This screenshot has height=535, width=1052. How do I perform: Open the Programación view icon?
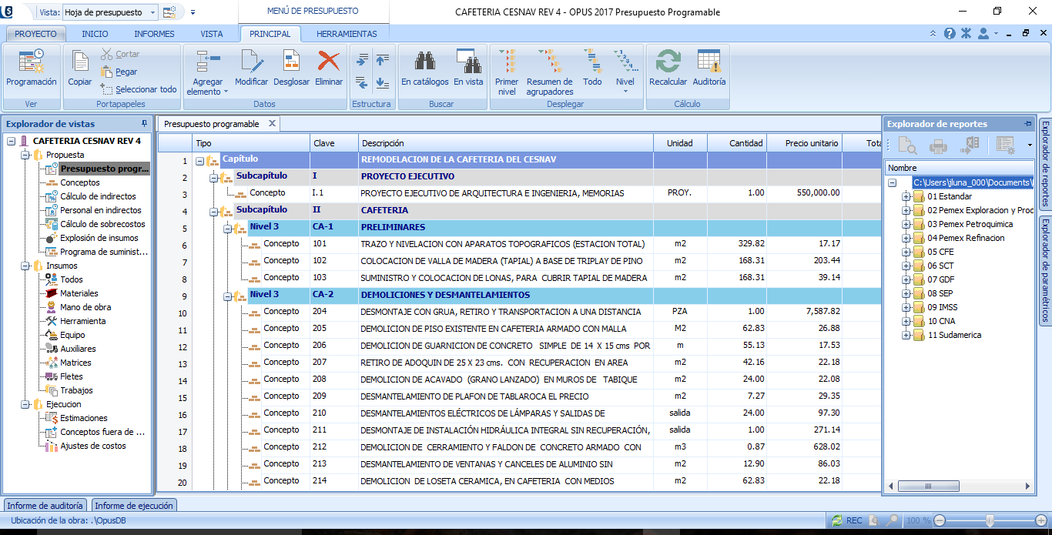pyautogui.click(x=31, y=62)
